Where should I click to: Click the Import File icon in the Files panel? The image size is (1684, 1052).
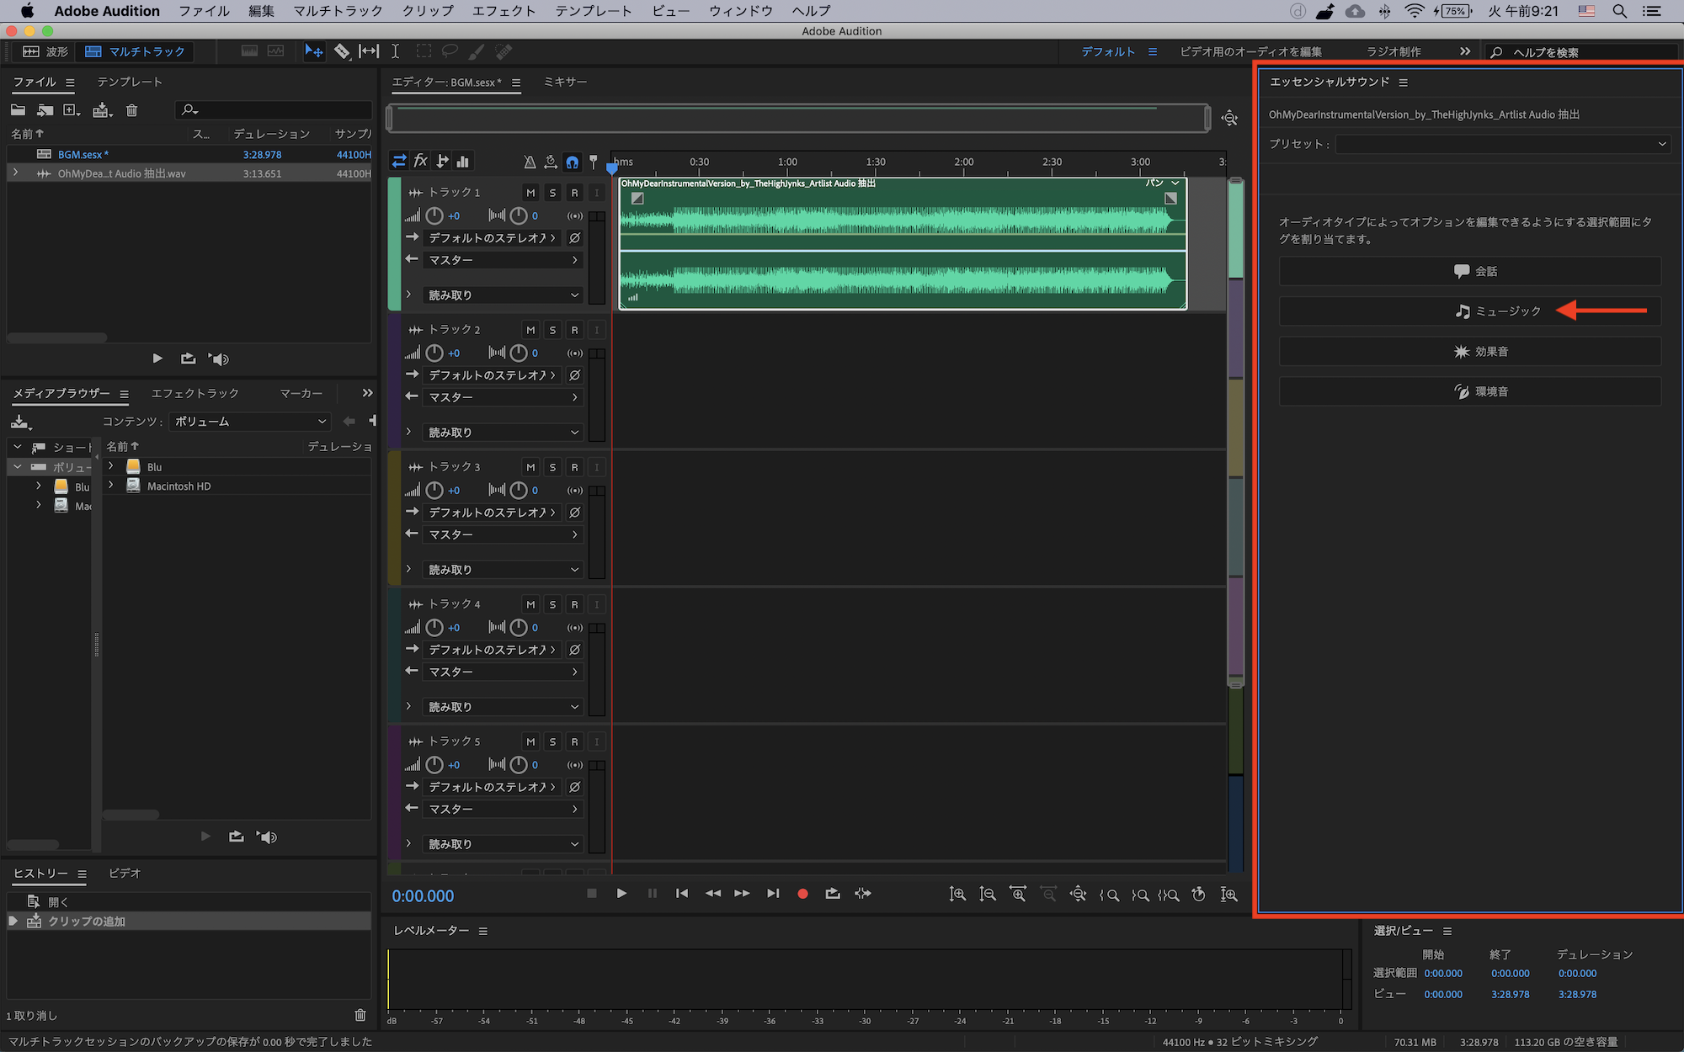click(x=45, y=110)
